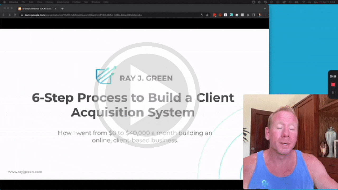Click the 6-Step Process slide title
Image resolution: width=338 pixels, height=190 pixels.
point(133,105)
